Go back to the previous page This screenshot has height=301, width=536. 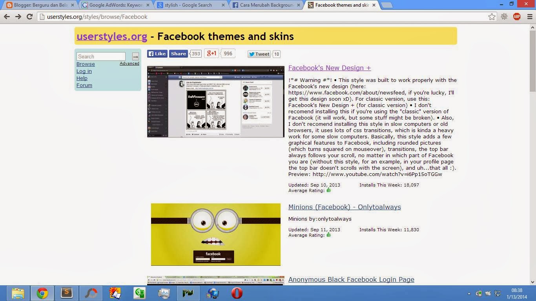click(x=7, y=16)
